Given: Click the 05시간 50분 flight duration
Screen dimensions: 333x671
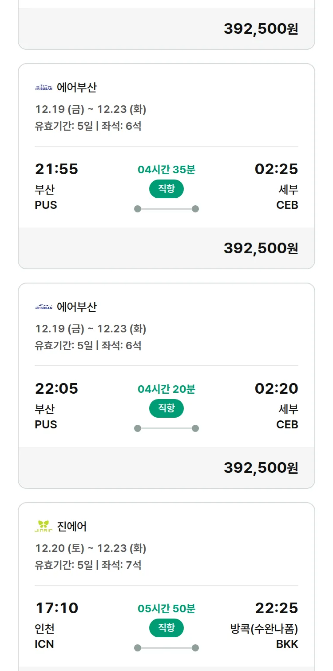Looking at the screenshot, I should [166, 609].
